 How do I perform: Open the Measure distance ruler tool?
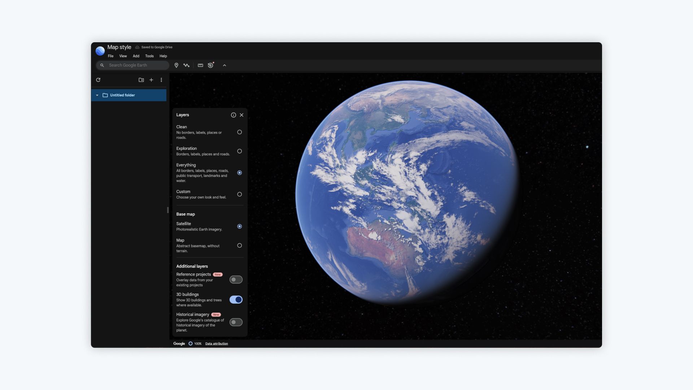point(200,65)
